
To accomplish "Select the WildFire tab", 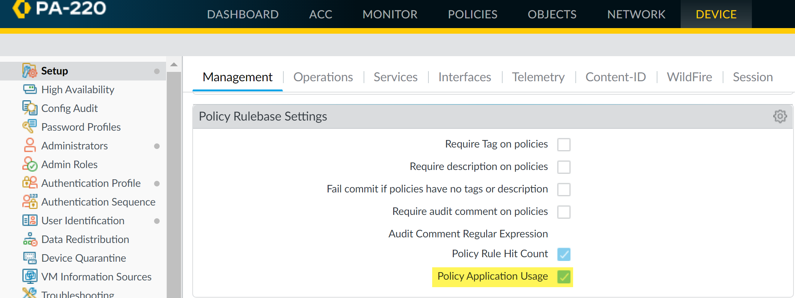I will click(x=689, y=77).
